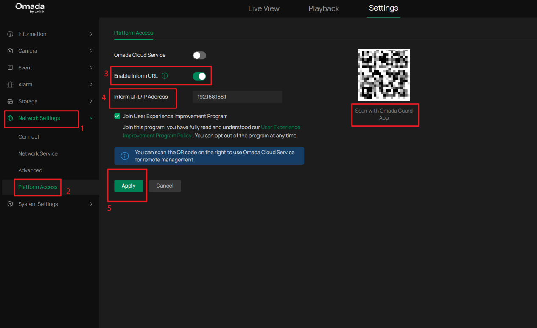Screen dimensions: 537x328
Task: Open Advanced submenu item
Action: (30, 170)
